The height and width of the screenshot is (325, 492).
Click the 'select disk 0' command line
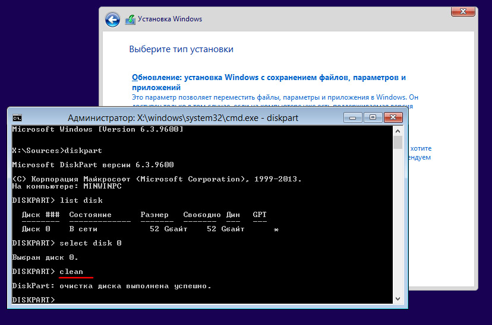67,243
